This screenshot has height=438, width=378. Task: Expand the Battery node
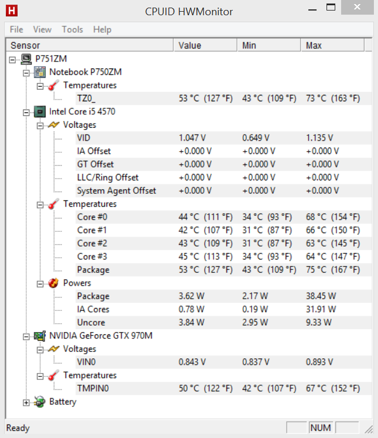(26, 402)
